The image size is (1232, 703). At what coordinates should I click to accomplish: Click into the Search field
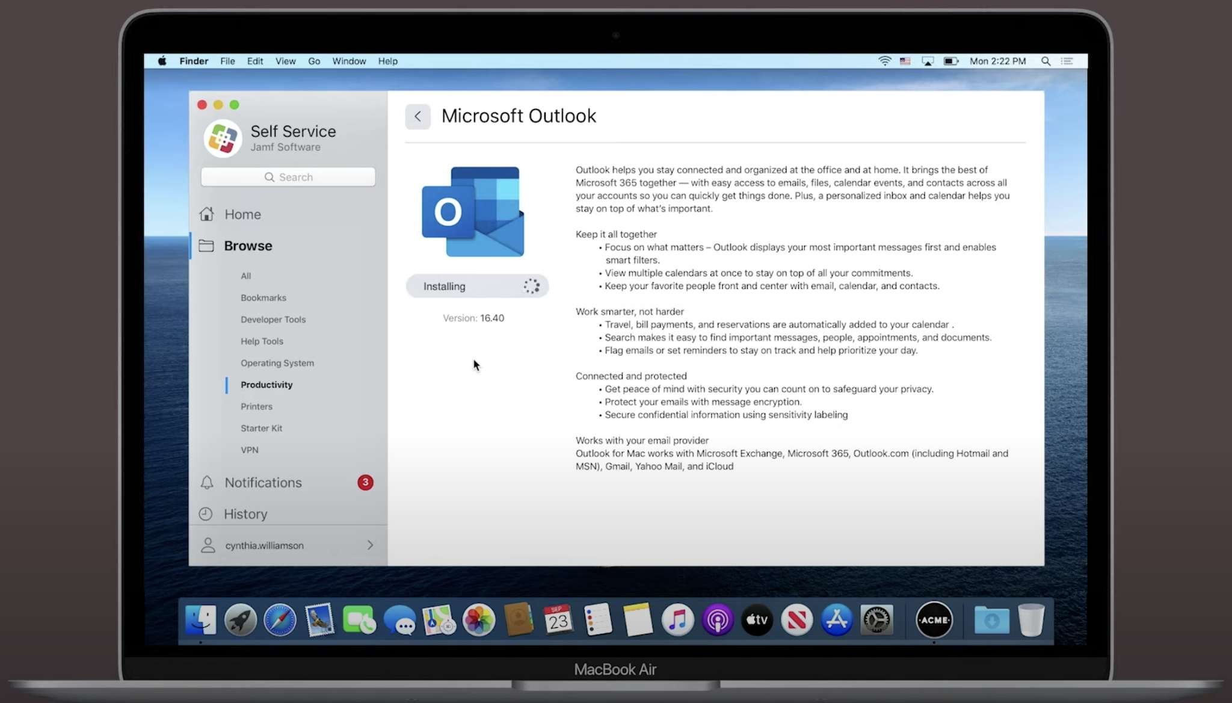288,177
